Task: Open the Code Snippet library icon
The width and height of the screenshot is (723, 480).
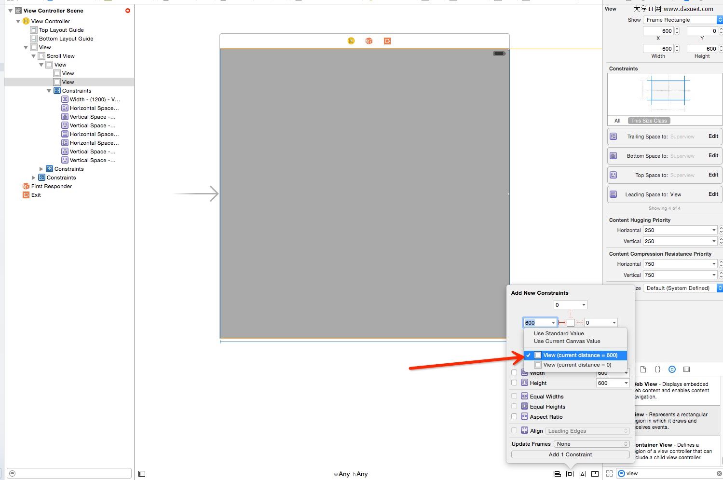Action: coord(657,370)
